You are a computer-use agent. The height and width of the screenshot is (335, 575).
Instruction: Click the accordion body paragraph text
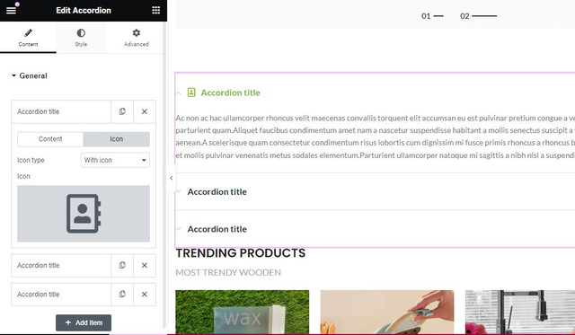375,137
